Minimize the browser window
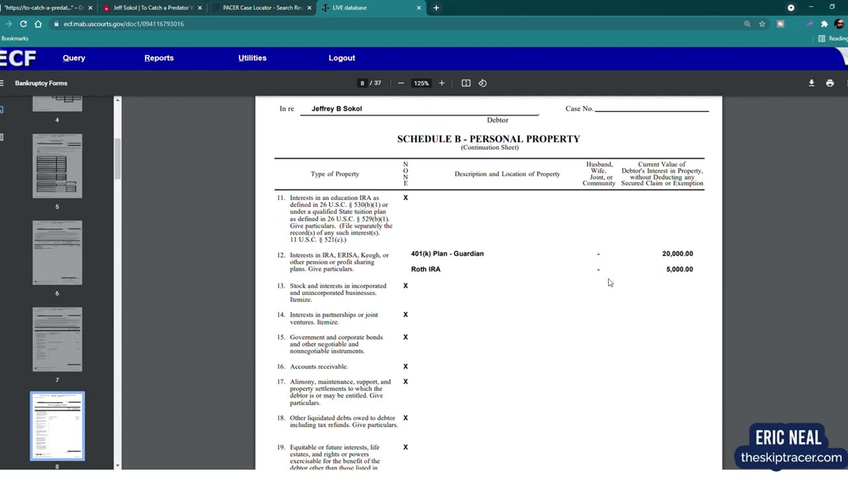The width and height of the screenshot is (848, 477). click(x=811, y=7)
